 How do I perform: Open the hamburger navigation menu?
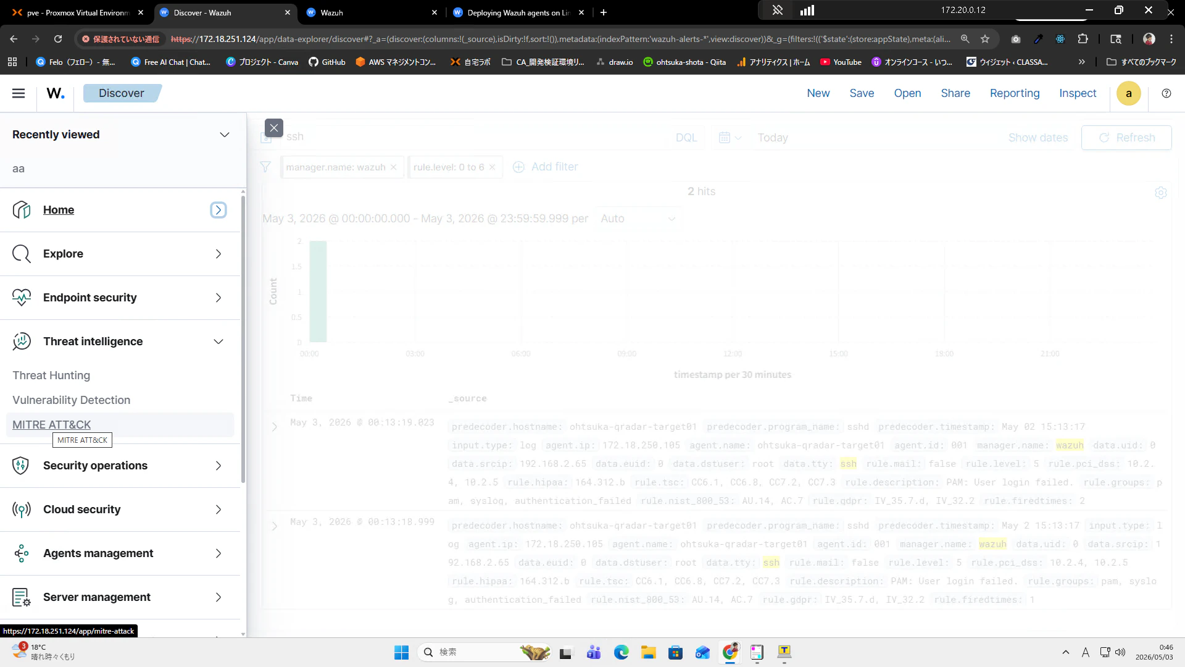tap(19, 93)
